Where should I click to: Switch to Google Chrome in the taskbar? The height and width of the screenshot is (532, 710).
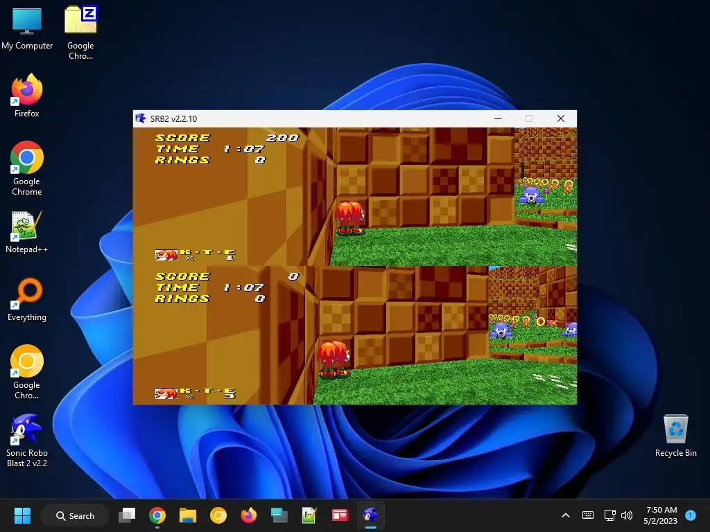pos(157,515)
